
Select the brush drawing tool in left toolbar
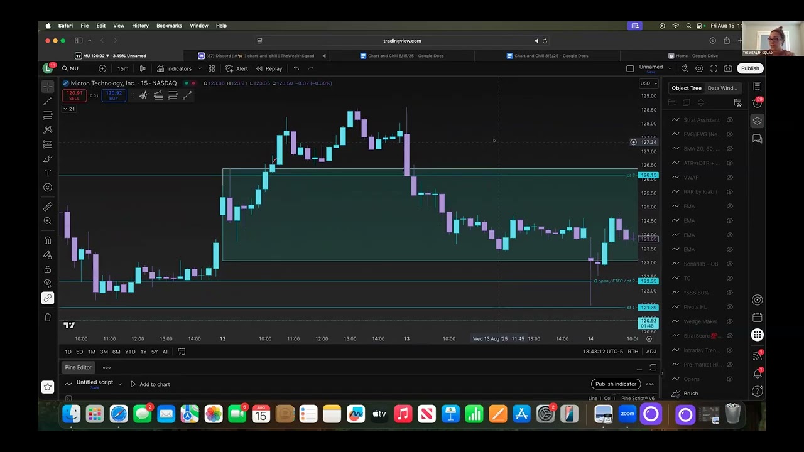[x=48, y=159]
